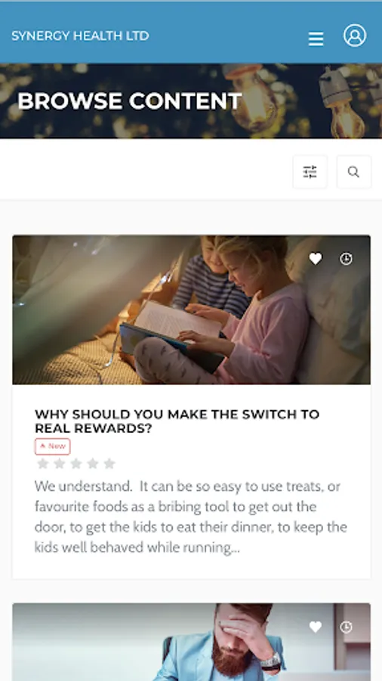Open the user profile account icon
This screenshot has width=382, height=681.
[355, 35]
